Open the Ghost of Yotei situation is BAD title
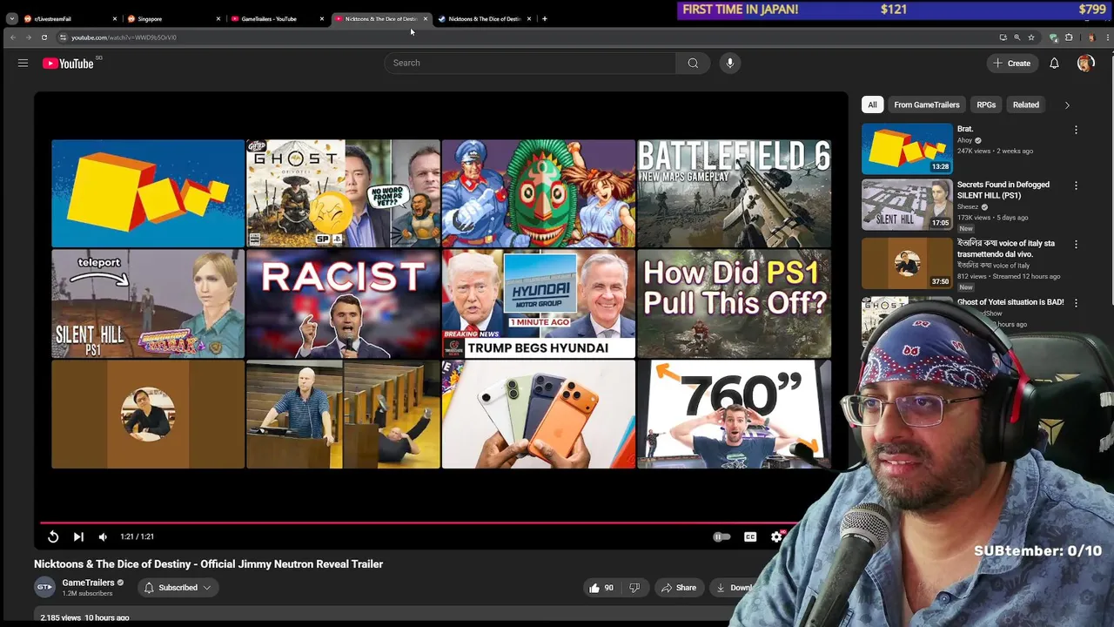This screenshot has width=1114, height=627. coord(1010,302)
